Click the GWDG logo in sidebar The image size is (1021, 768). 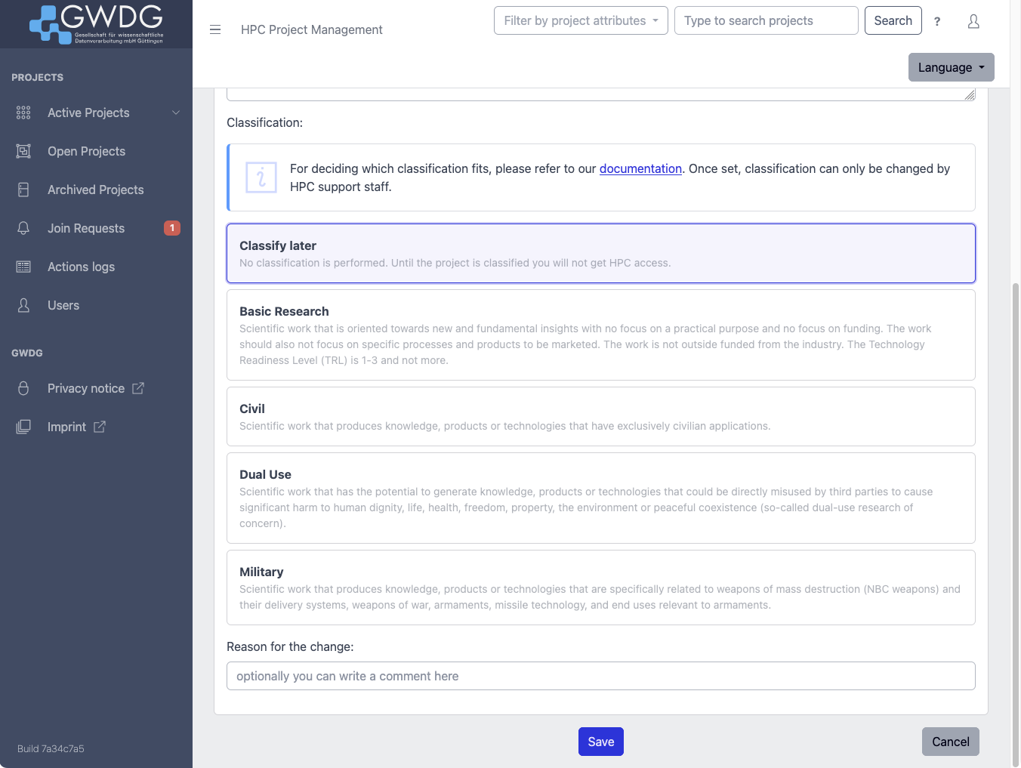[96, 24]
